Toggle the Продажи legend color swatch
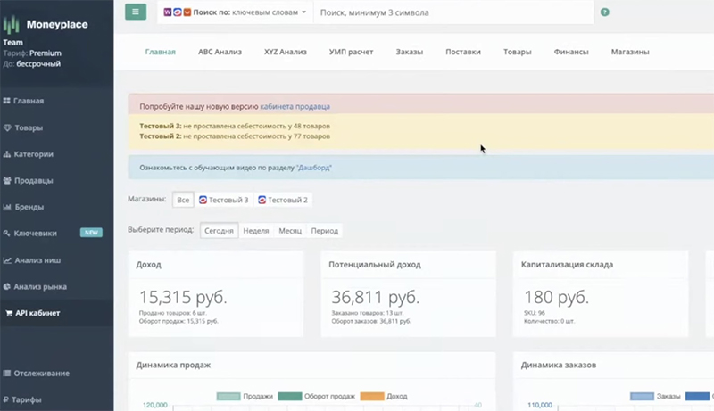Viewport: 714px width, 411px height. tap(228, 396)
